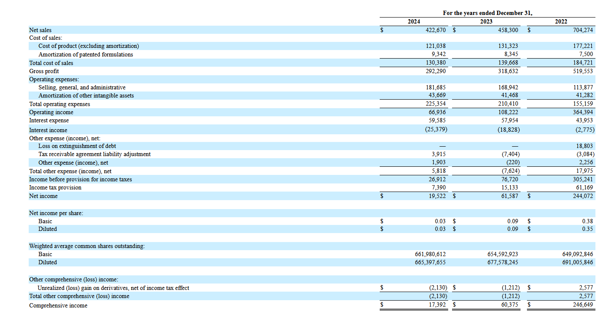Select the 'Gross profit' row label
The height and width of the screenshot is (319, 604).
pos(44,71)
